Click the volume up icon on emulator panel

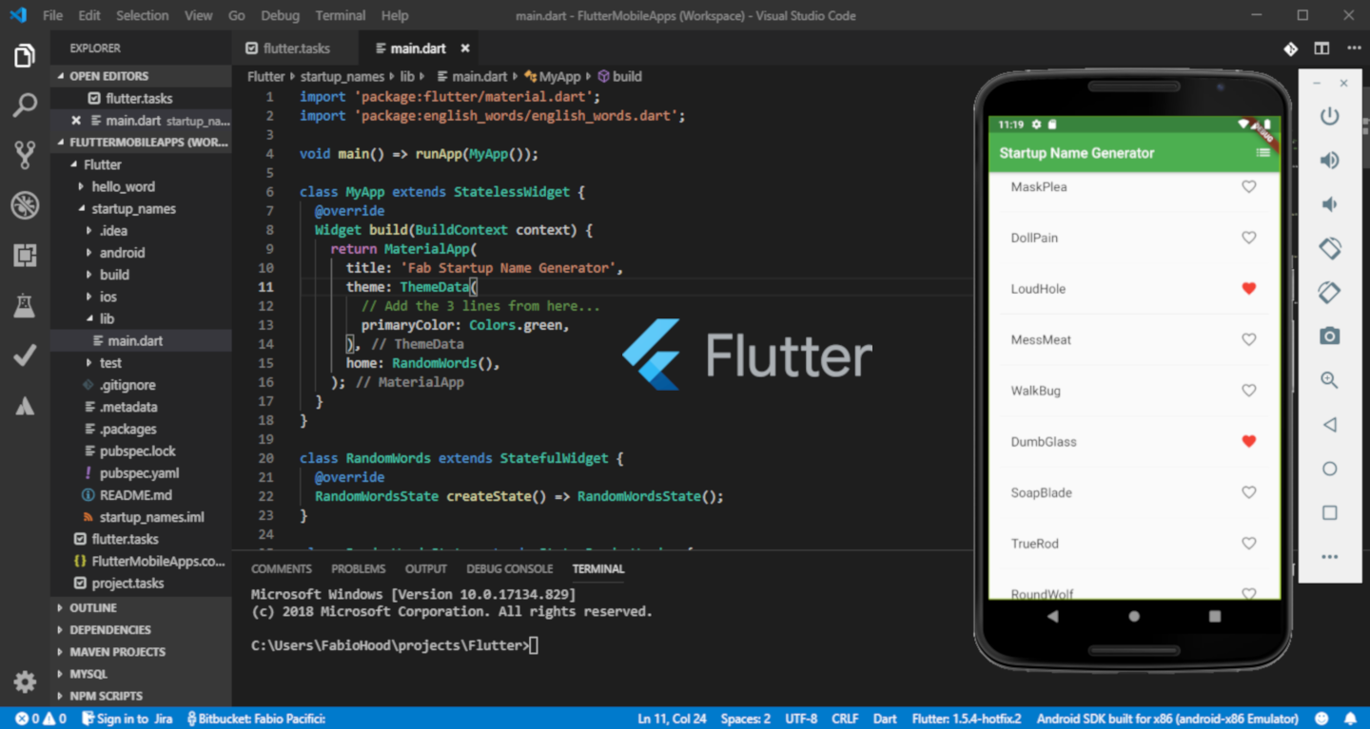click(1329, 160)
